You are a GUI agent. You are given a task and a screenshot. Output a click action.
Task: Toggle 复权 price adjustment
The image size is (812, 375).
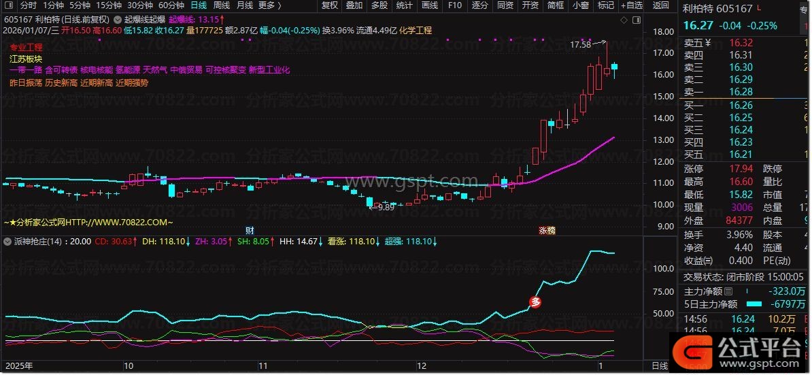tap(329, 5)
